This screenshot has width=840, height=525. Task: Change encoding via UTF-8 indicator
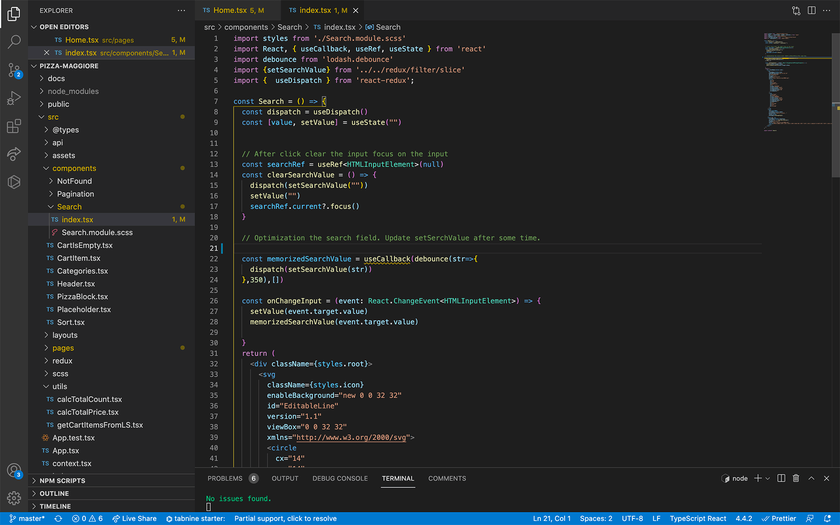[x=632, y=518]
